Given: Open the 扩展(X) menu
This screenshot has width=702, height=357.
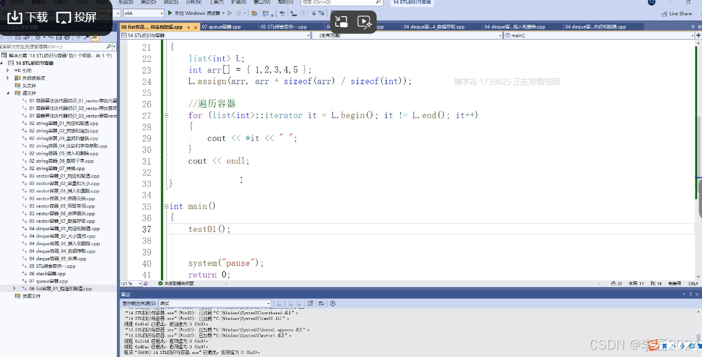Looking at the screenshot, I should pos(239,2).
